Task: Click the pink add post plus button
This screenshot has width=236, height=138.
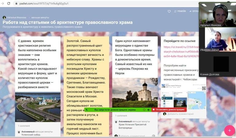Action: coord(229,130)
